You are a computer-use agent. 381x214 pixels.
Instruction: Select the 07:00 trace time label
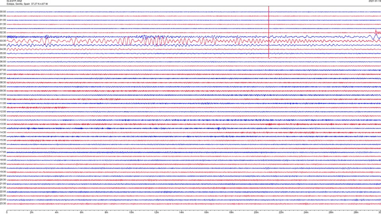point(3,70)
